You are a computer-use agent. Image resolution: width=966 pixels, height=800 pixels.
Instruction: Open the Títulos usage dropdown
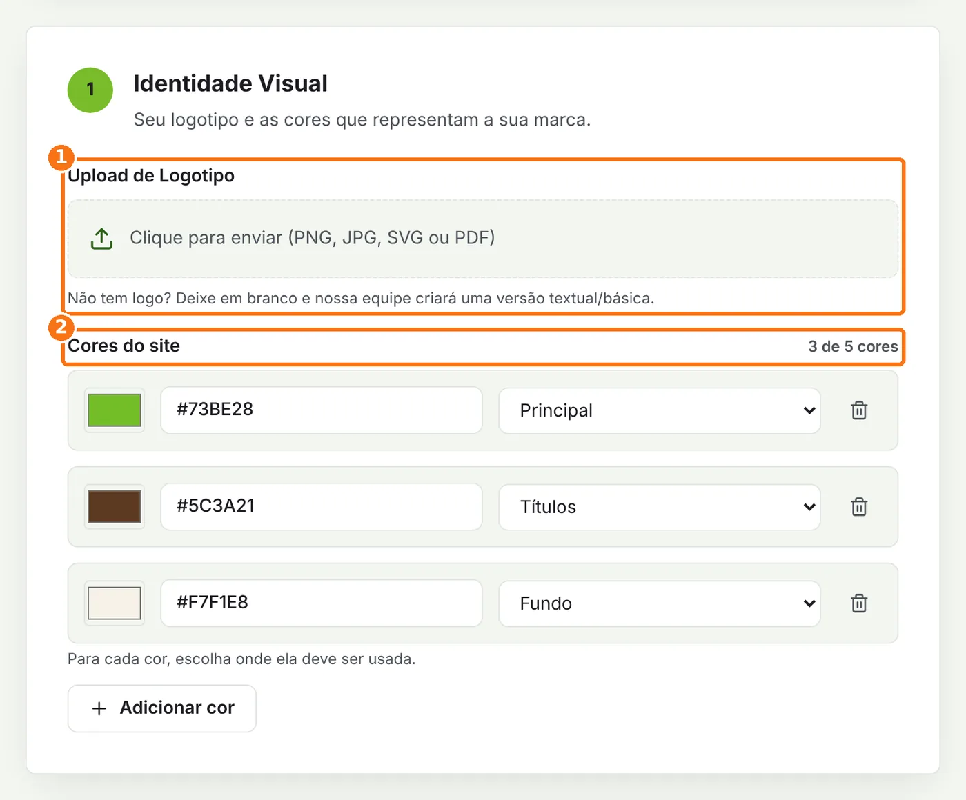pos(660,507)
